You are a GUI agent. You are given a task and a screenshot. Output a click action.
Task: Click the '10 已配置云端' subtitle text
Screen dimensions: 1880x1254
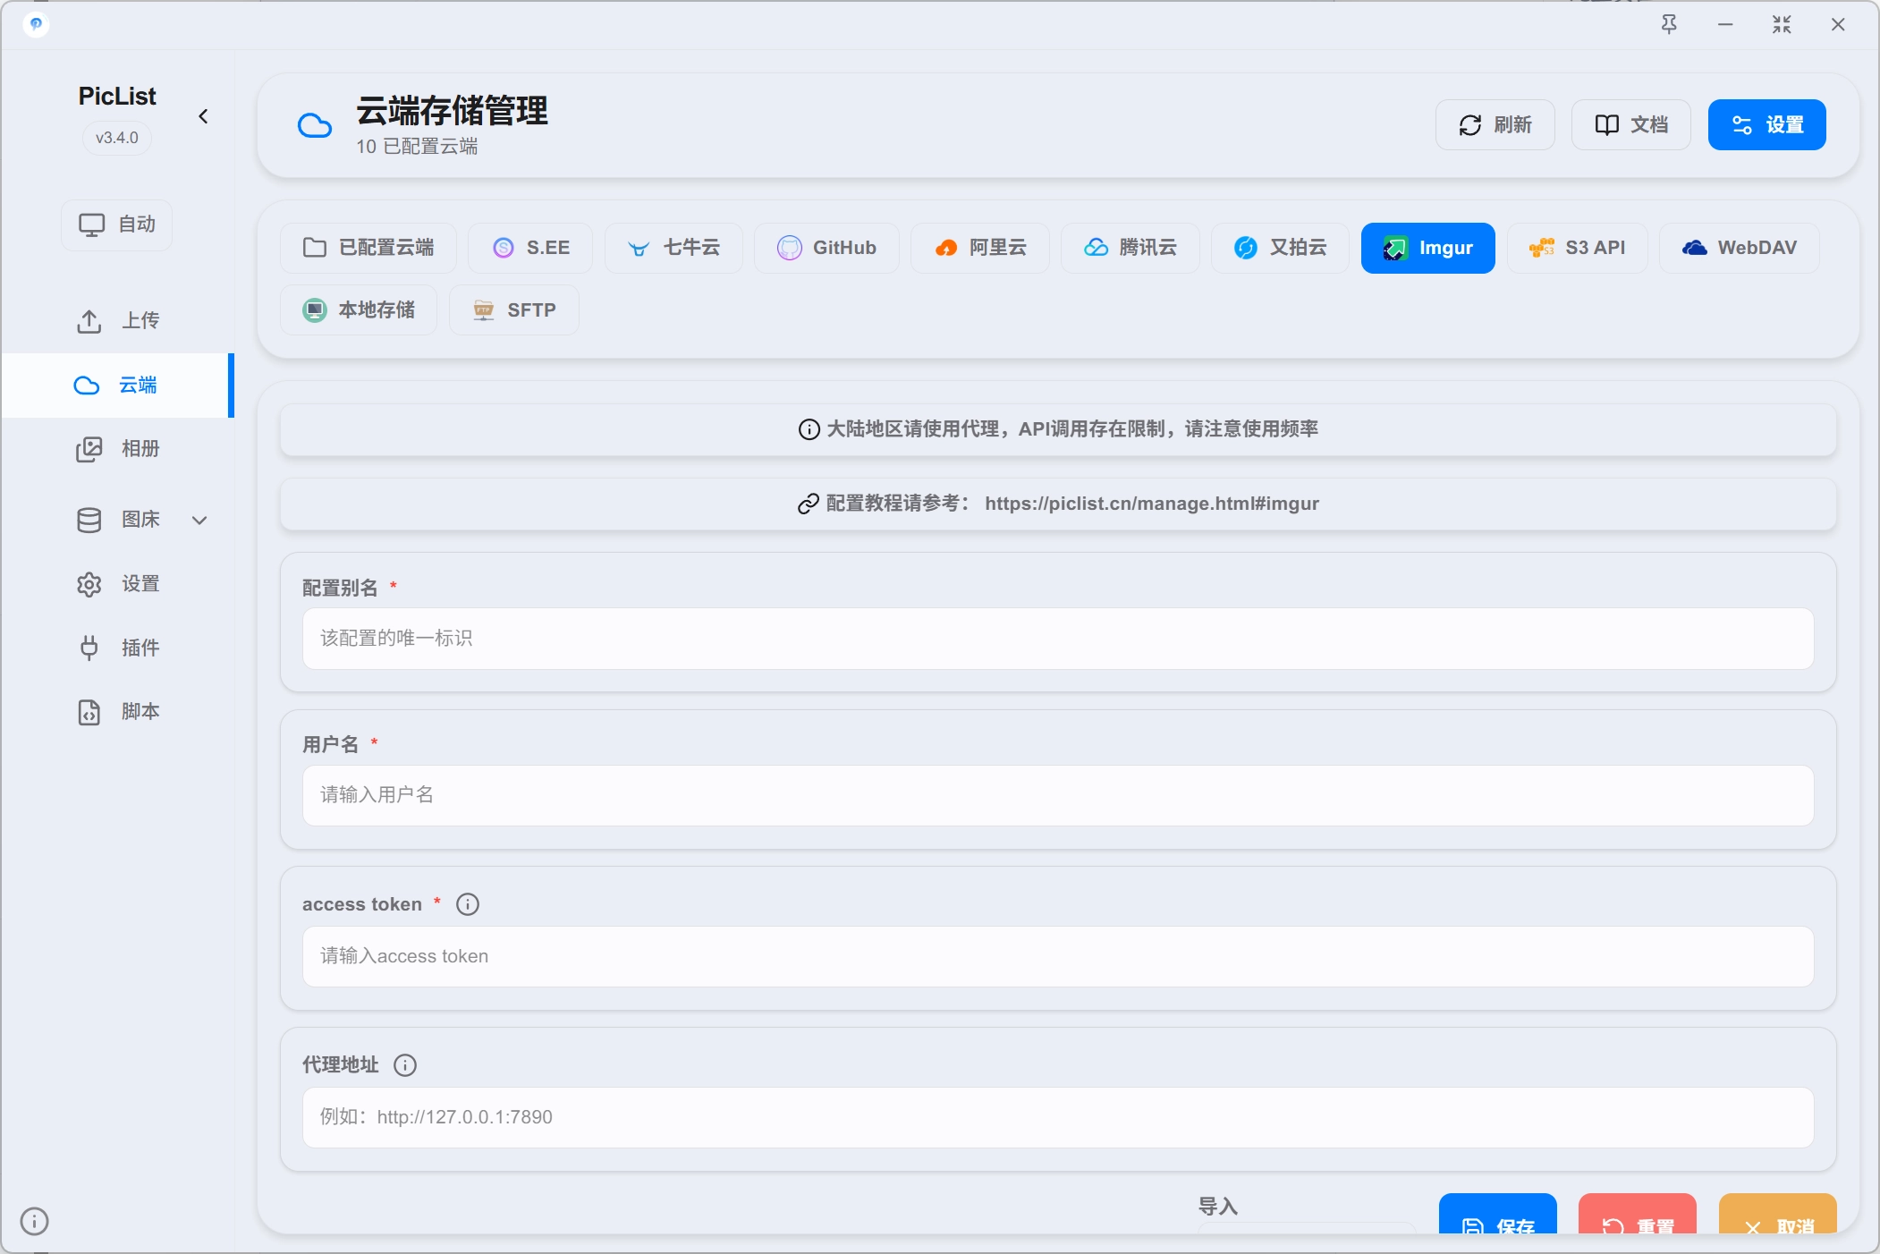tap(417, 147)
